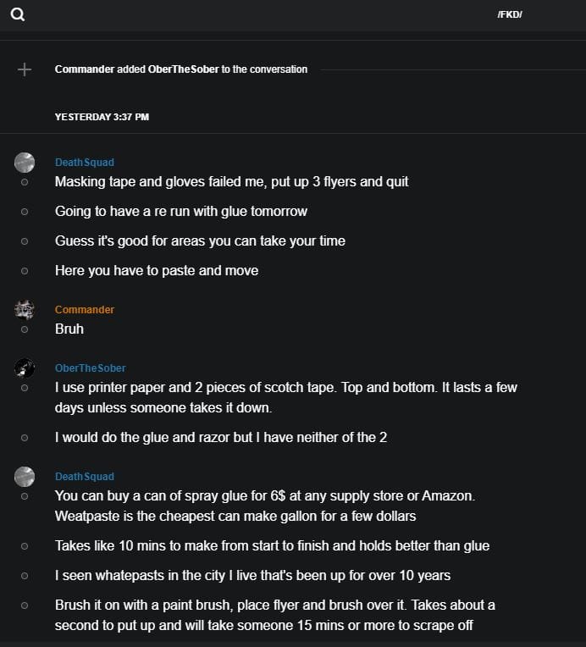Click the OberTheSober username above the printer paper message
Viewport: 586px width, 647px height.
pyautogui.click(x=90, y=368)
